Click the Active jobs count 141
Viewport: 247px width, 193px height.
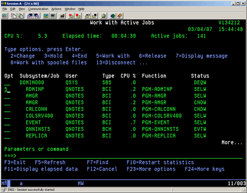click(202, 36)
